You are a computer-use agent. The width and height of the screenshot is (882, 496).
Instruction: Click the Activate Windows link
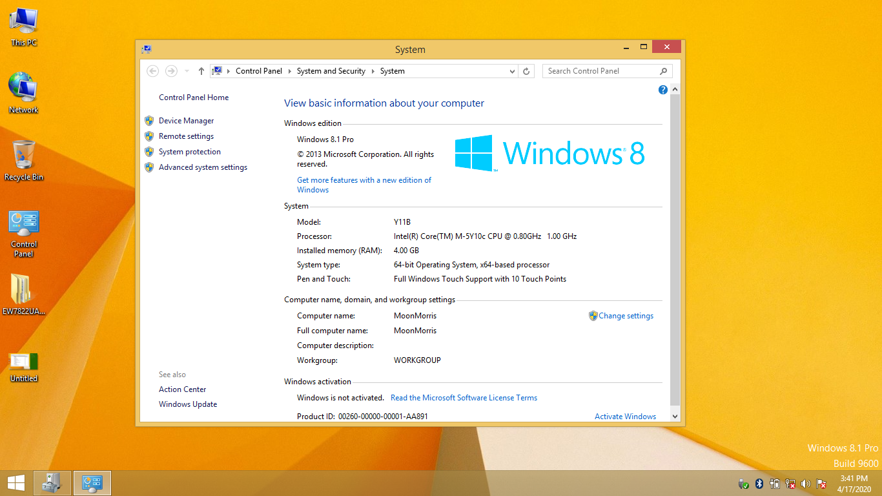(x=625, y=417)
